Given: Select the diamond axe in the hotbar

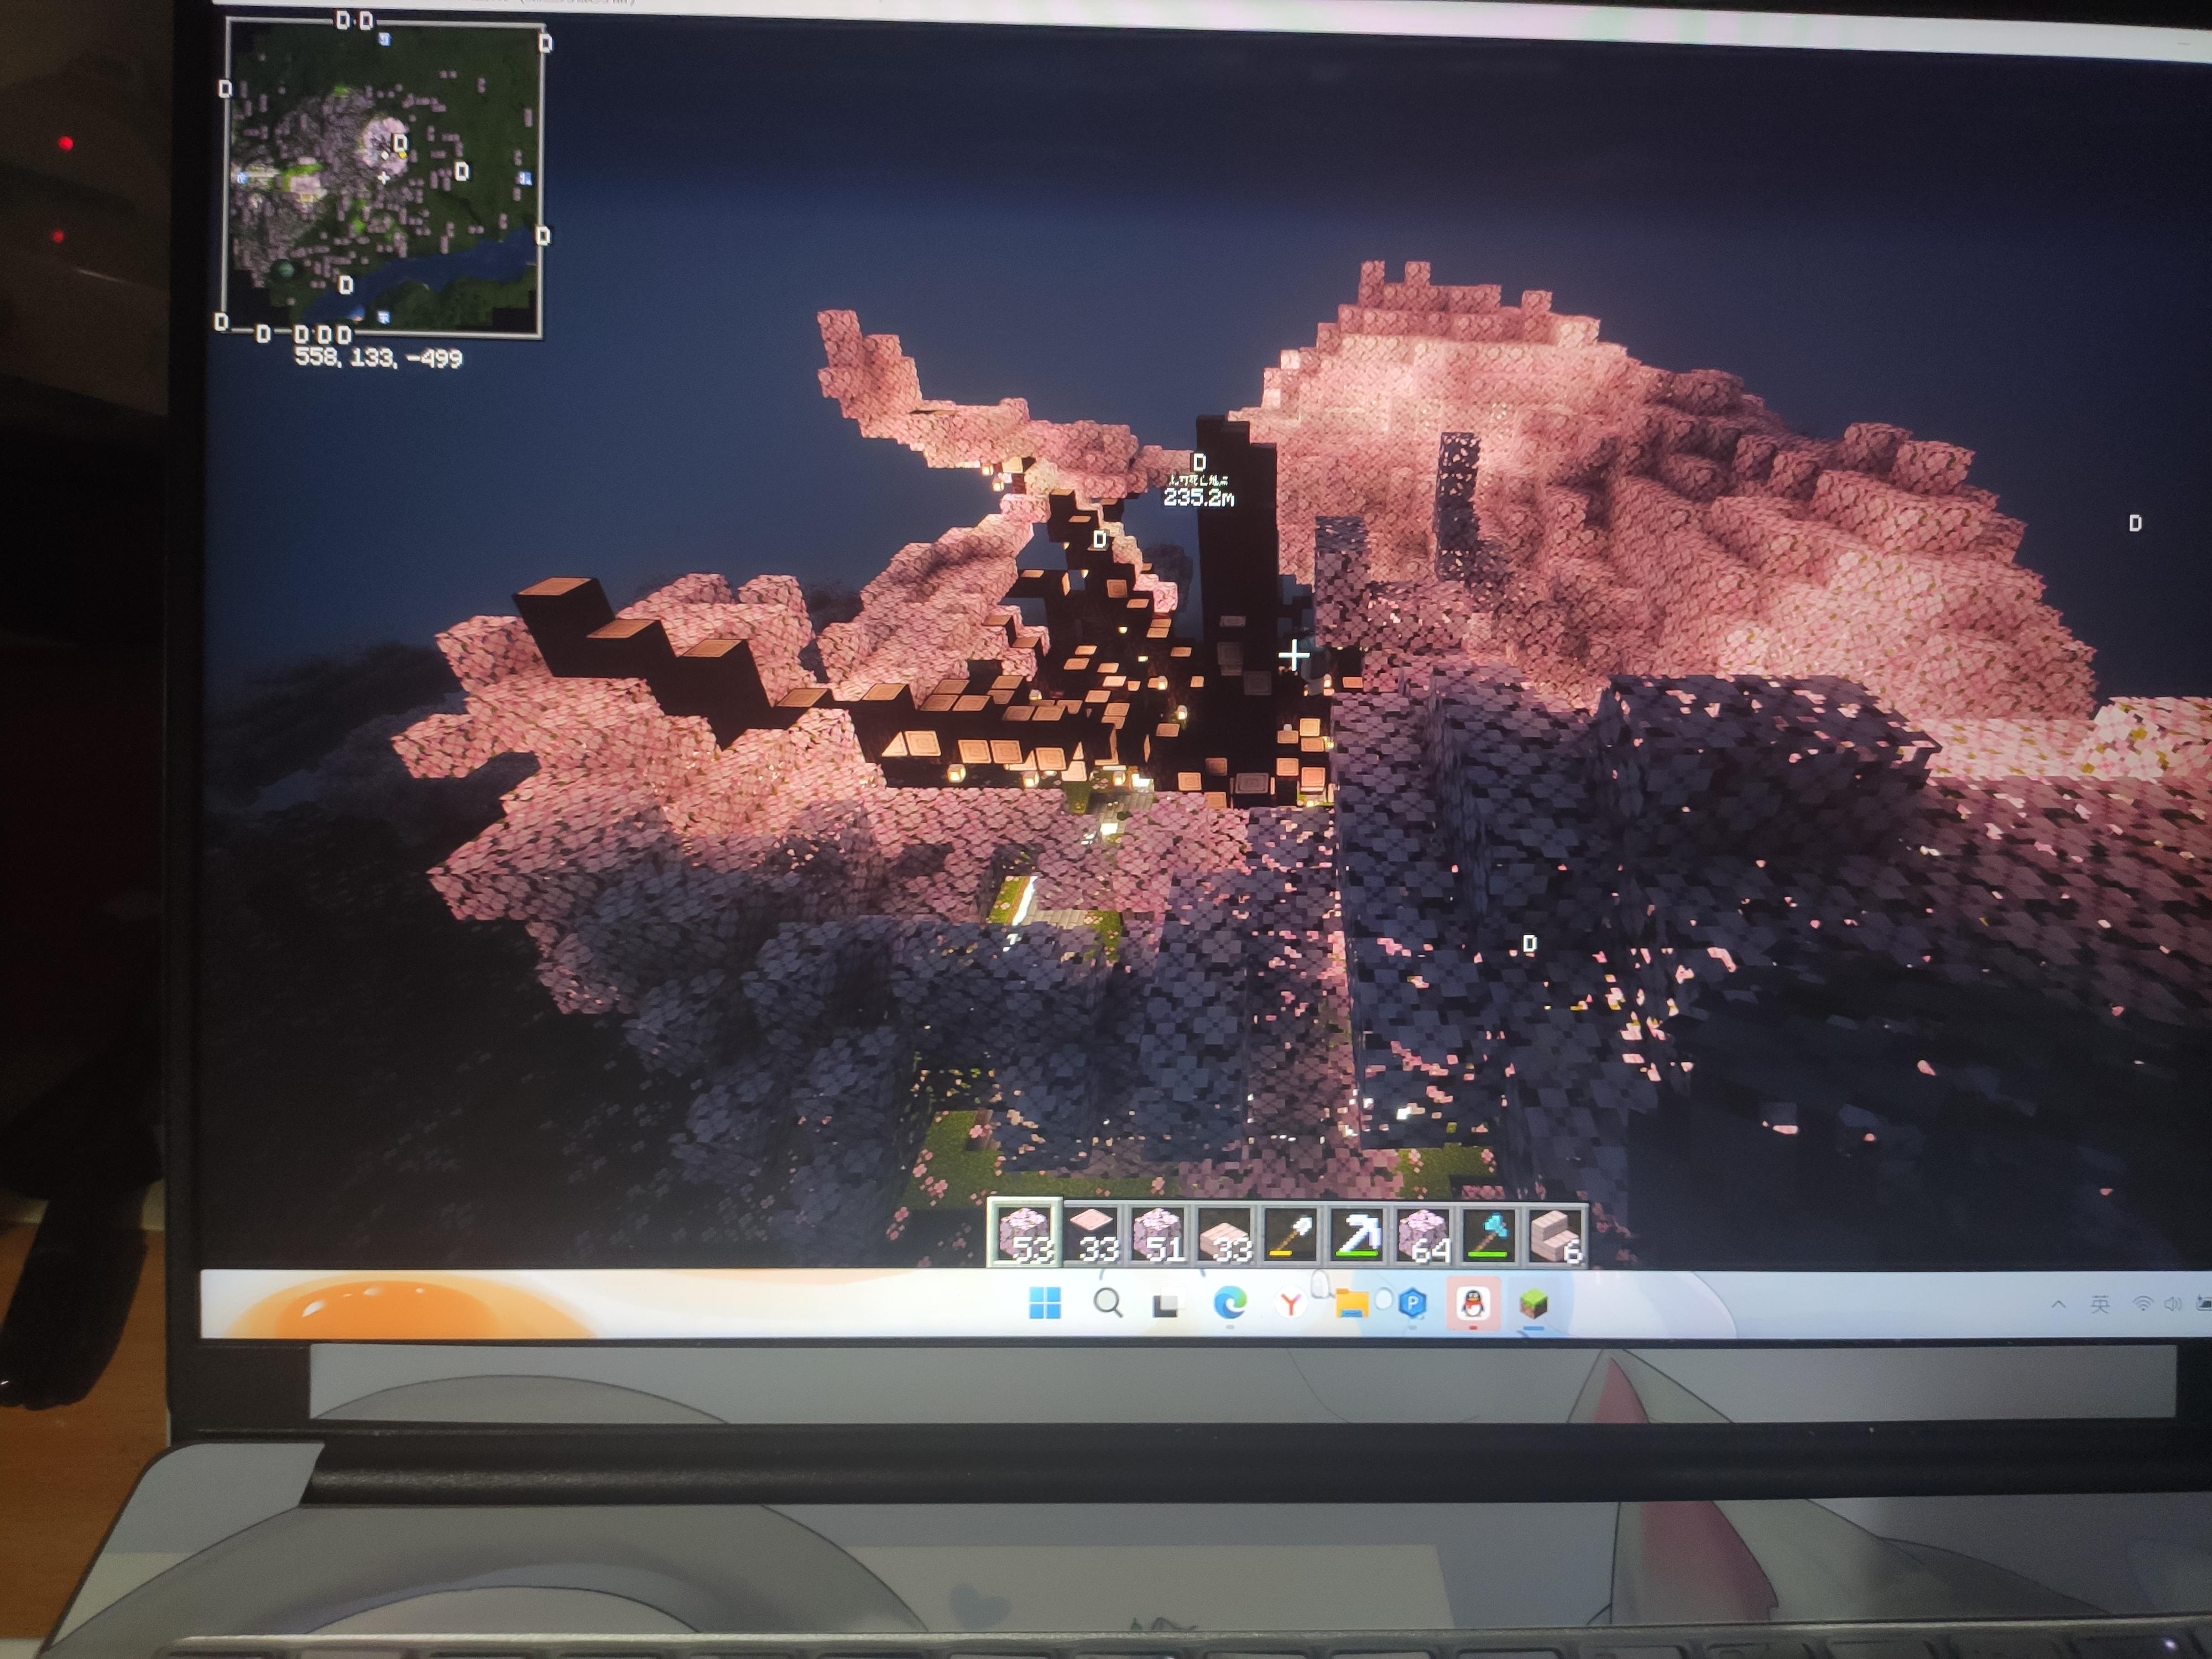Looking at the screenshot, I should pos(1489,1236).
